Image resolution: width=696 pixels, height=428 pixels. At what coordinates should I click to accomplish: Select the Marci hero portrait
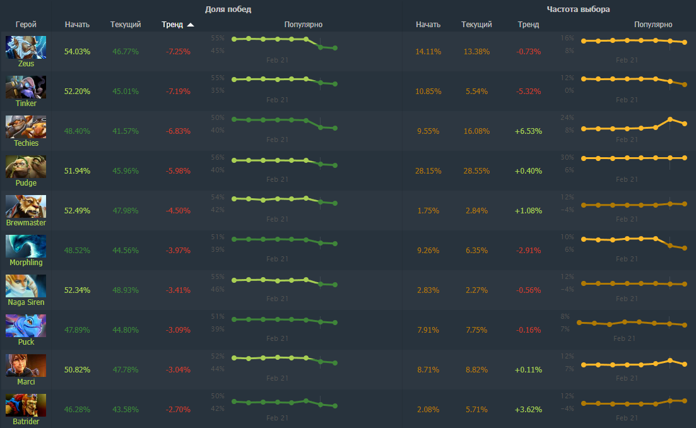pos(26,366)
